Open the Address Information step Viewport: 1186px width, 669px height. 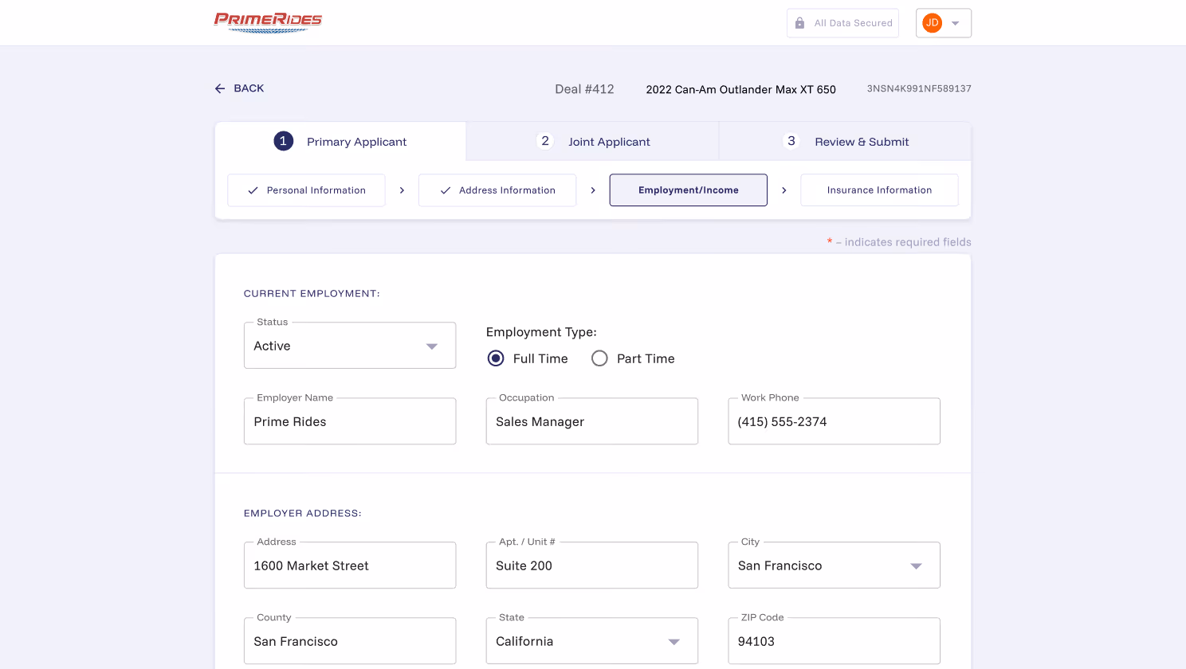click(497, 190)
